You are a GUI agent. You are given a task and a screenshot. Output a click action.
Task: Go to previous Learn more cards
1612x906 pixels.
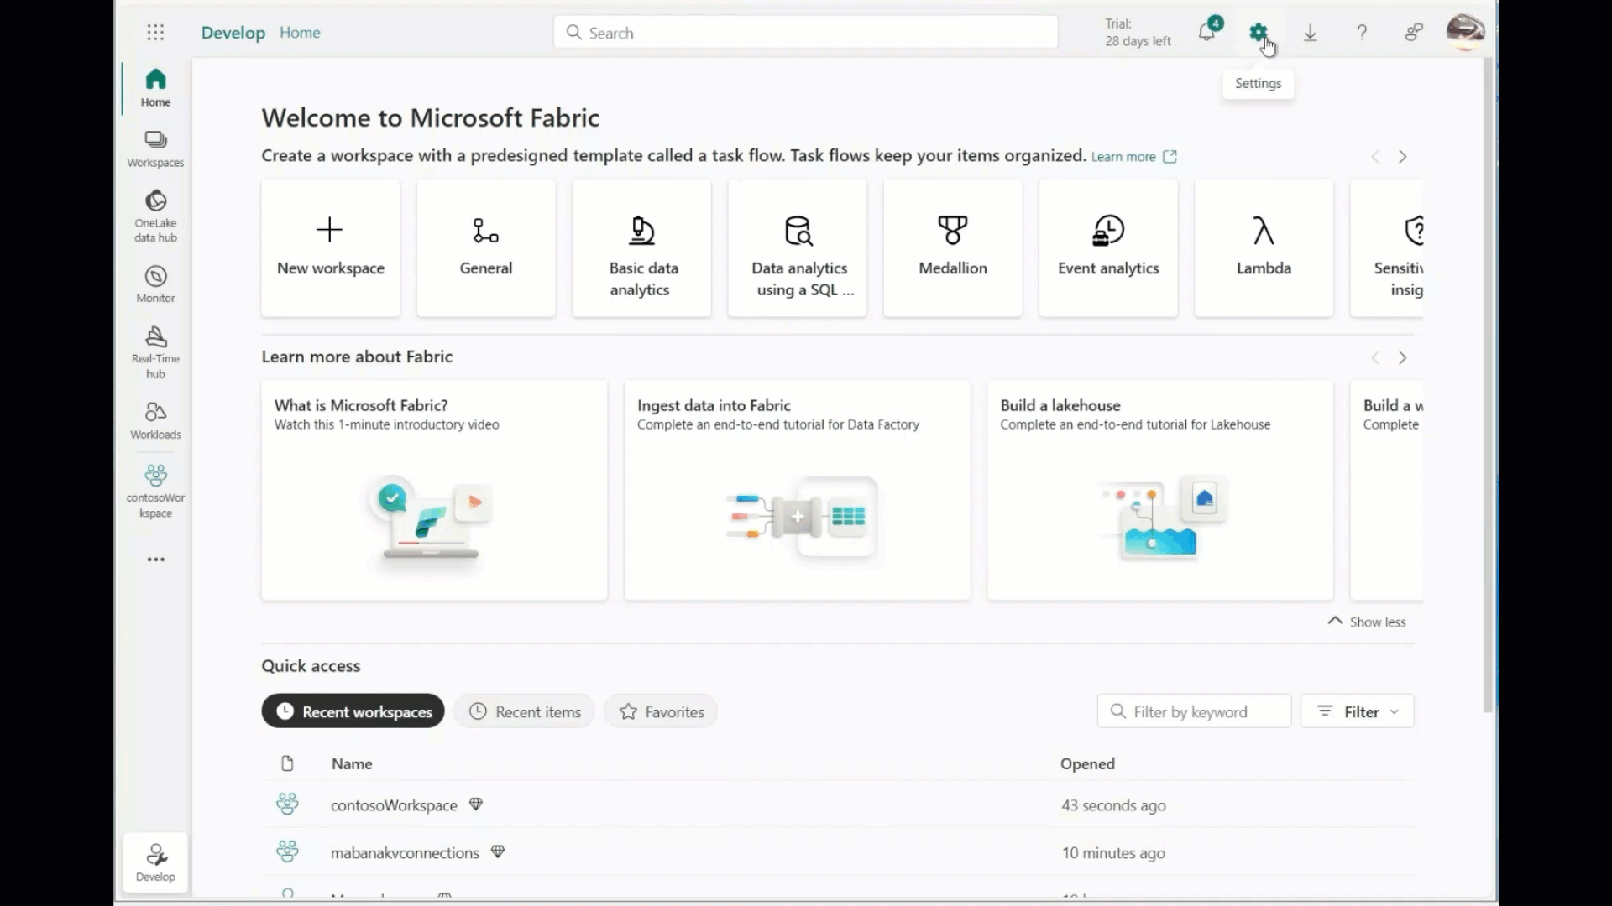click(x=1375, y=358)
